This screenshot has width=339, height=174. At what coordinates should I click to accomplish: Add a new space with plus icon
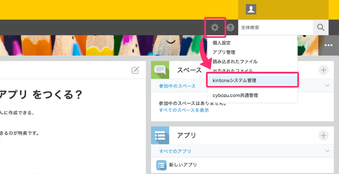(x=323, y=70)
